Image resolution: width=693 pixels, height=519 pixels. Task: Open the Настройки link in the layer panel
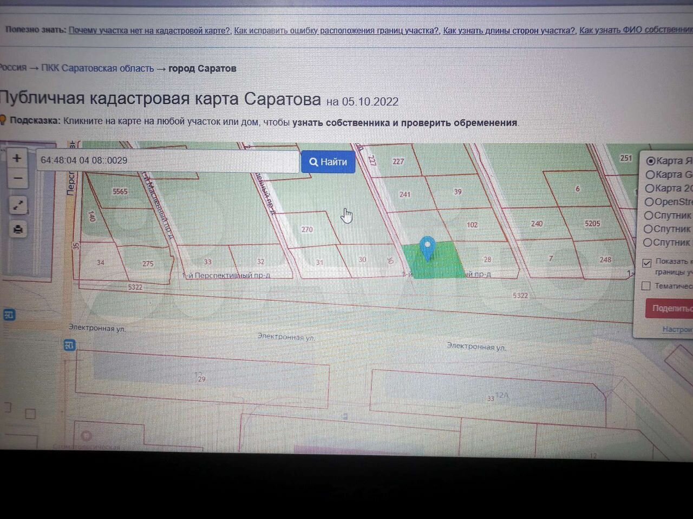[x=677, y=329]
